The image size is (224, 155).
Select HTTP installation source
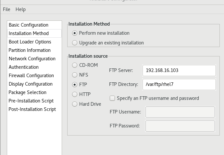pyautogui.click(x=75, y=94)
